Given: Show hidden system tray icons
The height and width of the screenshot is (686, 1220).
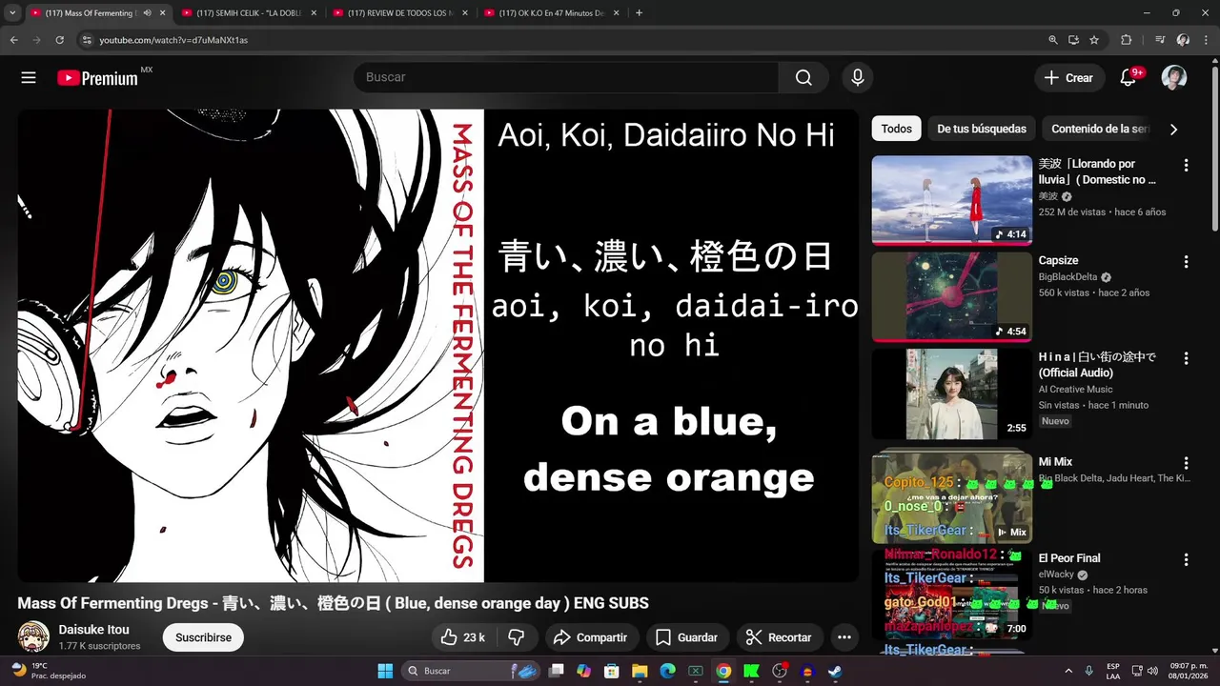Looking at the screenshot, I should [x=1067, y=671].
